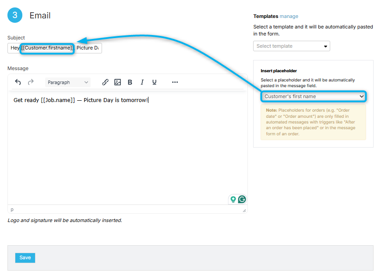Toggle bold formatting
The image size is (381, 275).
130,82
